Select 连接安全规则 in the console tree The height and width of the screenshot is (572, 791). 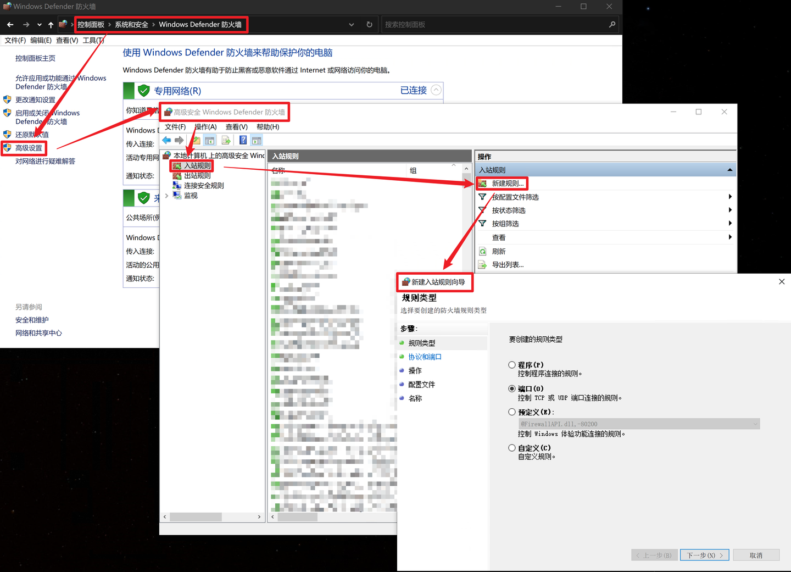(x=204, y=186)
